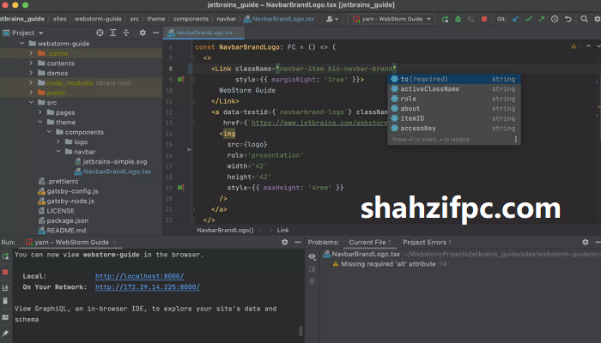Run with coverage in the top toolbar
This screenshot has width=601, height=343.
click(471, 19)
